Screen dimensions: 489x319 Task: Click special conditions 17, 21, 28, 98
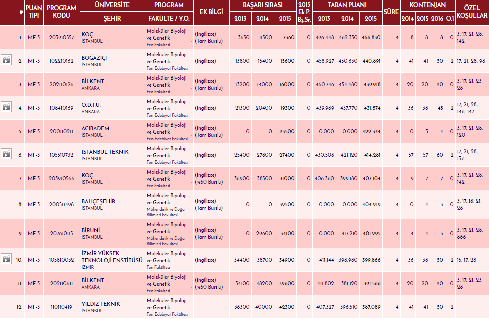coord(471,61)
